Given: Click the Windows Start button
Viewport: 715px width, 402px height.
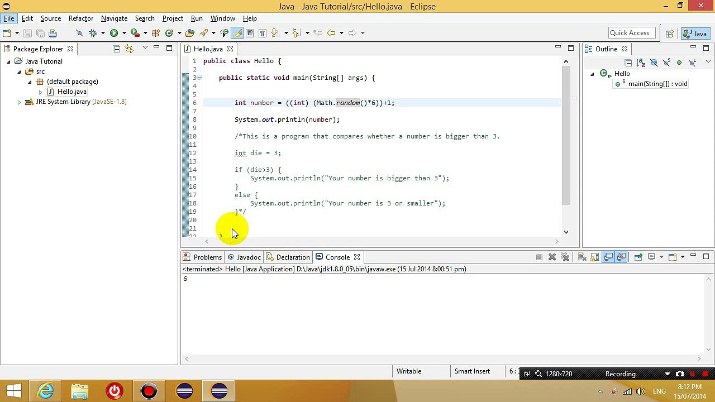Looking at the screenshot, I should coord(14,390).
